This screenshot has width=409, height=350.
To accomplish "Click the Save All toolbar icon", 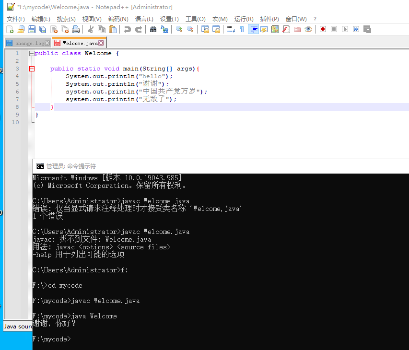I will [x=43, y=29].
